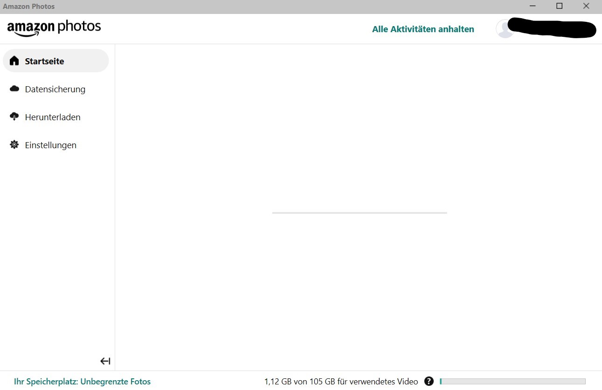
Task: Switch to the Datensicherung section
Action: (55, 89)
